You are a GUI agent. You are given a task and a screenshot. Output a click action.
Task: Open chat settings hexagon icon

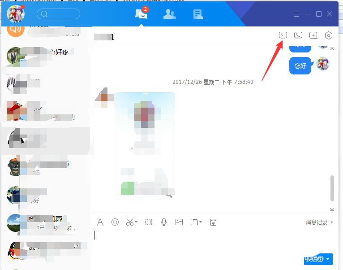[329, 35]
